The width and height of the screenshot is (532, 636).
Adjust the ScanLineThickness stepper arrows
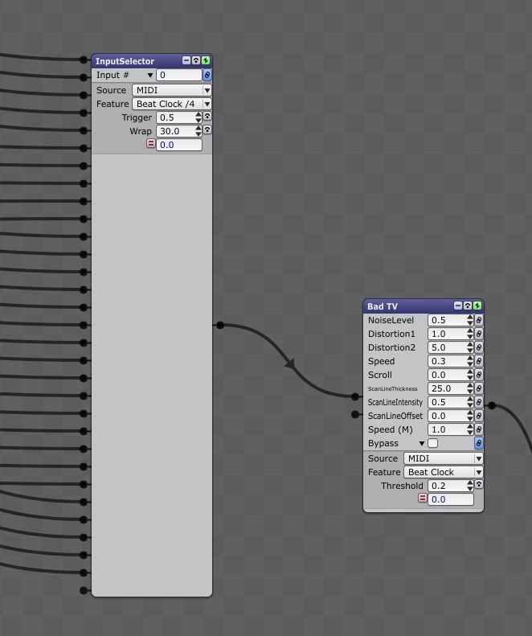tap(470, 388)
